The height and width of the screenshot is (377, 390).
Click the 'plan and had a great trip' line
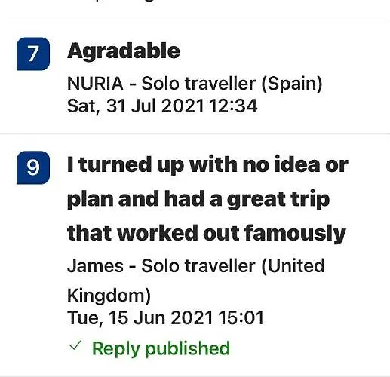point(198,201)
